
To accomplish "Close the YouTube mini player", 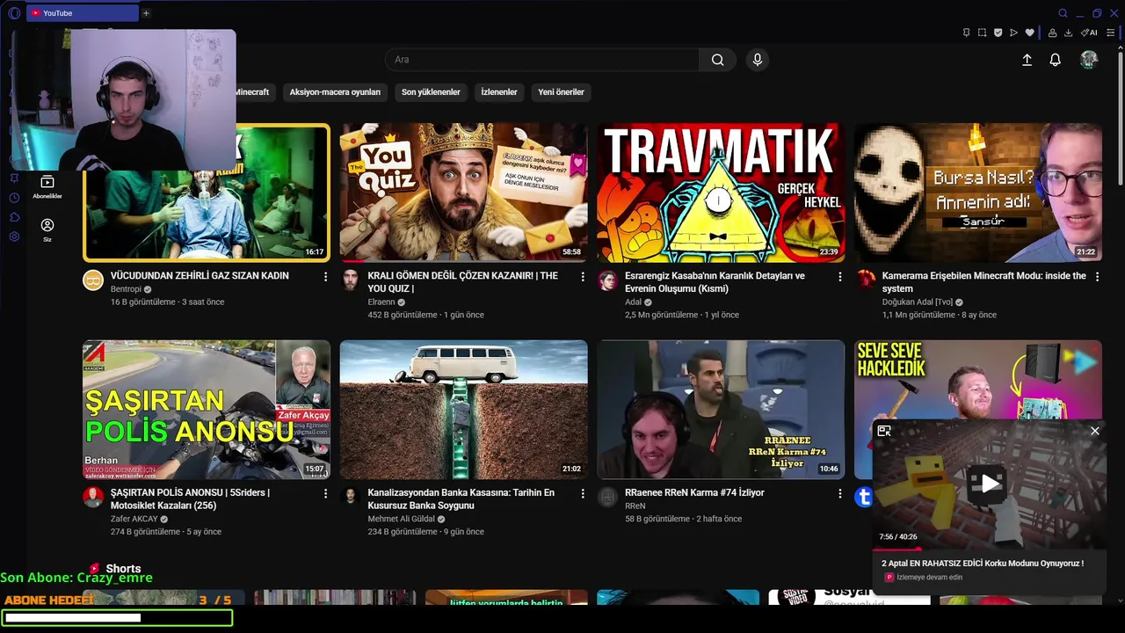I will (x=1094, y=431).
